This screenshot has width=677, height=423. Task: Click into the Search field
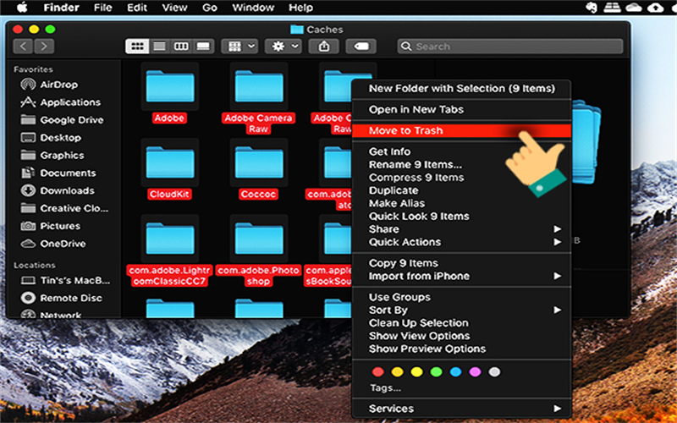(x=510, y=47)
